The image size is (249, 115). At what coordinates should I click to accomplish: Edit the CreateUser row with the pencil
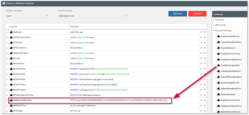tap(201, 32)
